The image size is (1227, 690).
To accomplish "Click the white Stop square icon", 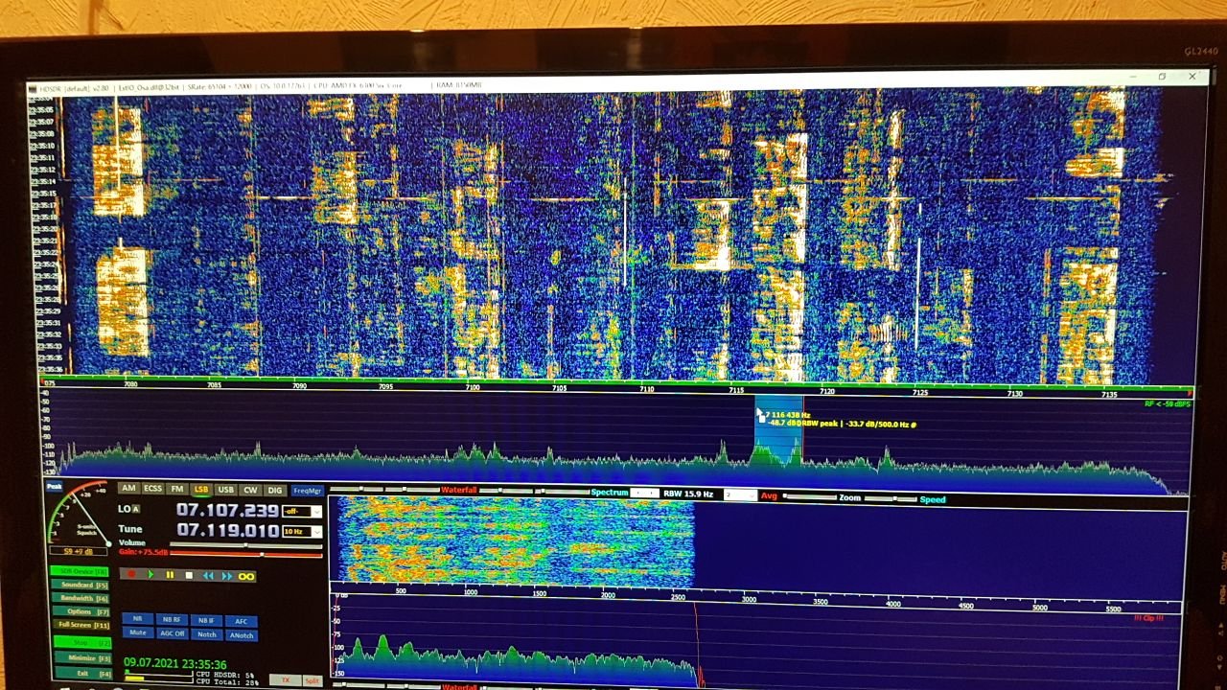I will coord(189,575).
